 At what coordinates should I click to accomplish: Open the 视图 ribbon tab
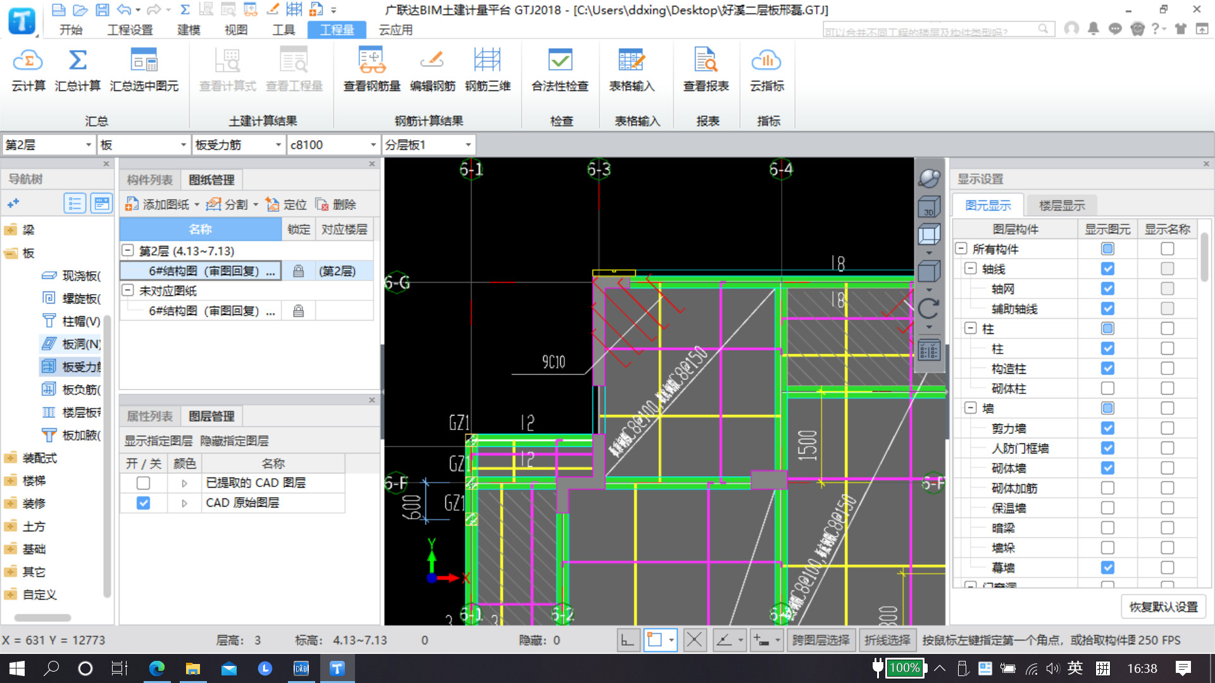(x=236, y=30)
